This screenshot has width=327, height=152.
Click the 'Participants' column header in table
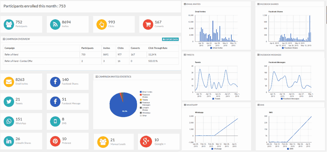(x=88, y=48)
